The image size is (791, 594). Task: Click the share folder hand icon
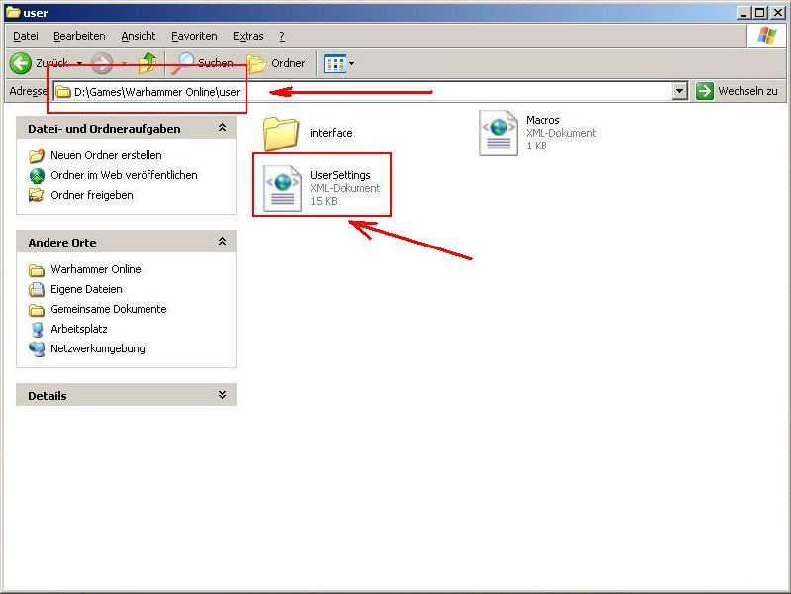pyautogui.click(x=36, y=195)
